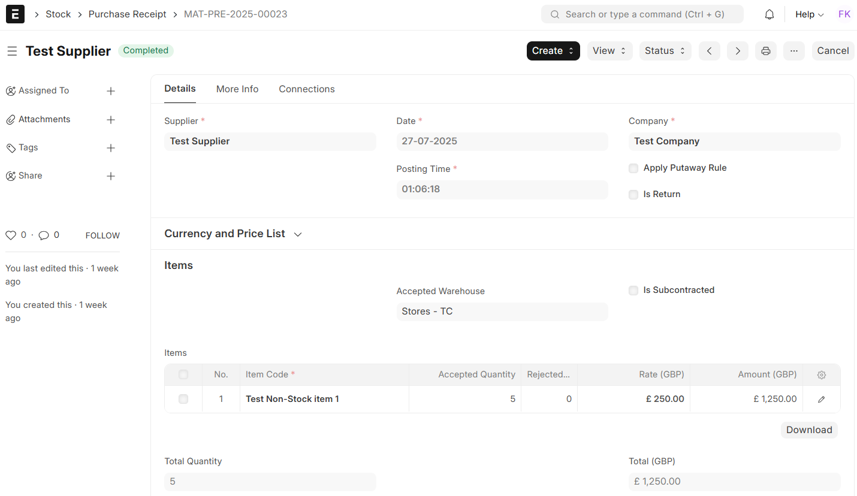Tick the Is Subcontracted checkbox
Screen dimensions: 857x496
click(633, 291)
